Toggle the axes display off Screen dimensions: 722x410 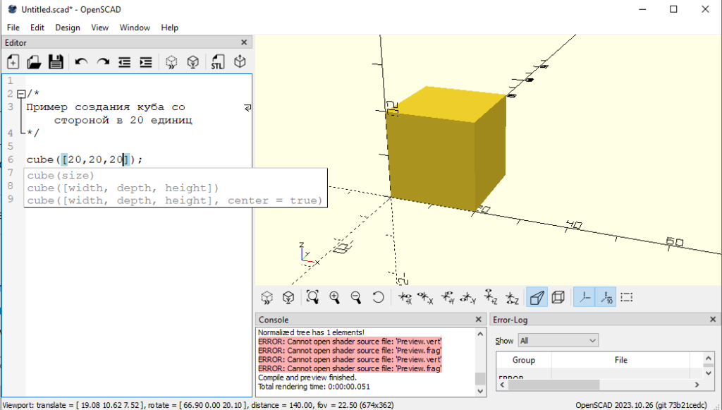click(584, 297)
